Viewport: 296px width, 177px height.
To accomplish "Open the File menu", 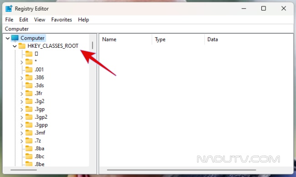I will point(9,20).
